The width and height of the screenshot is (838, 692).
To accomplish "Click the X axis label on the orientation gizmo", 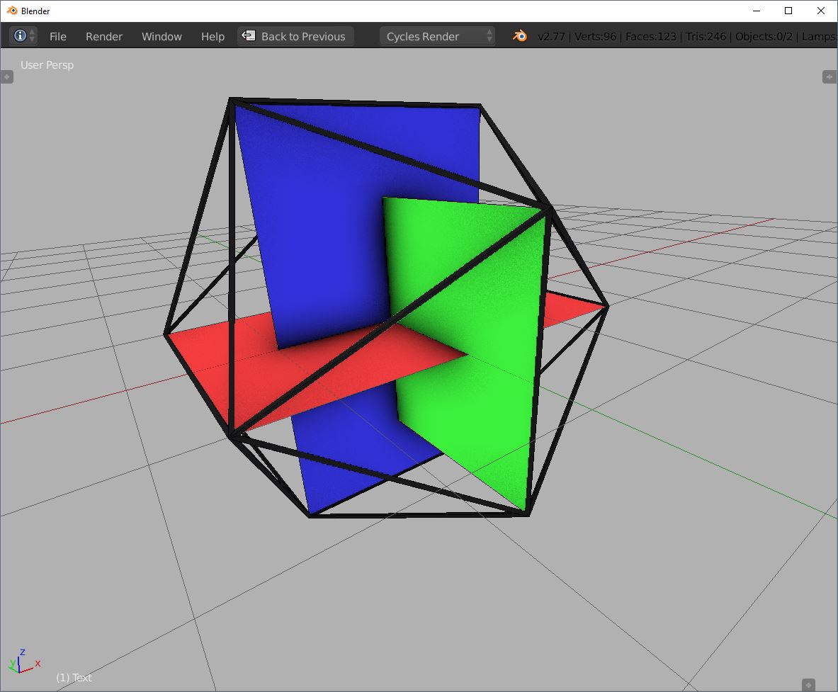I will coord(38,663).
